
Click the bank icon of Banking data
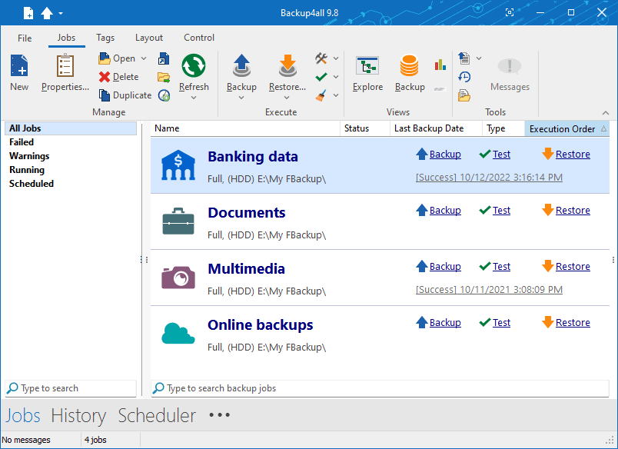click(178, 165)
